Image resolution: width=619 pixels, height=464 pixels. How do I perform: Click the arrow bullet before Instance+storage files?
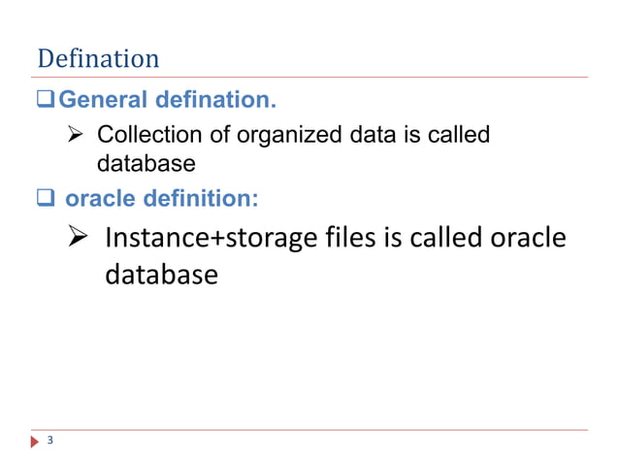pos(78,236)
